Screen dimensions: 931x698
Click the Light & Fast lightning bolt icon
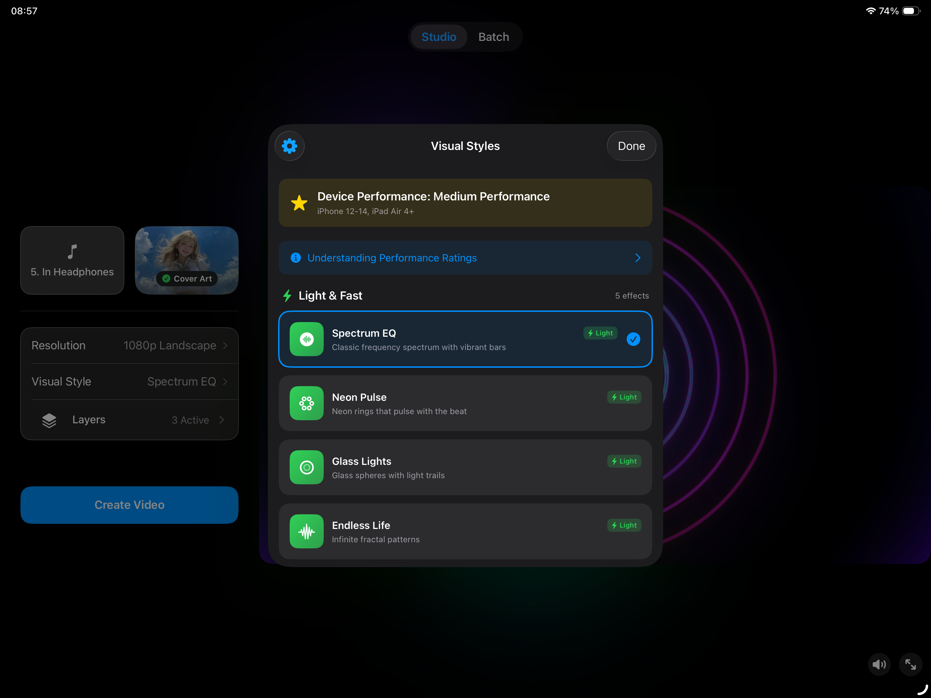pos(288,296)
